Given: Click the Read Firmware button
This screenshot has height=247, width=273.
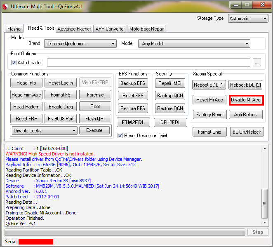Looking at the screenshot, I should click(x=26, y=95).
